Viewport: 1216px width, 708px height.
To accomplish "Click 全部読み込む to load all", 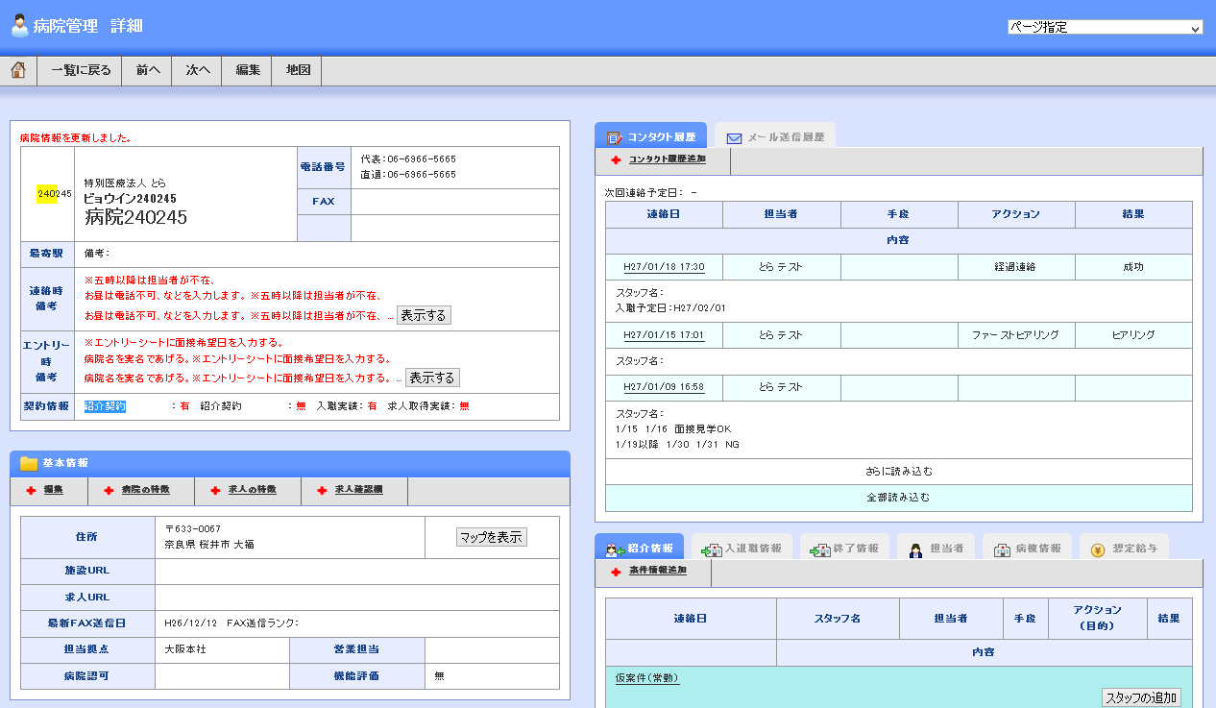I will coord(899,498).
